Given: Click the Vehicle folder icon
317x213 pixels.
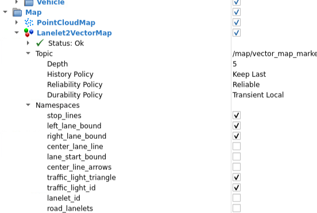Looking at the screenshot, I should tap(29, 3).
